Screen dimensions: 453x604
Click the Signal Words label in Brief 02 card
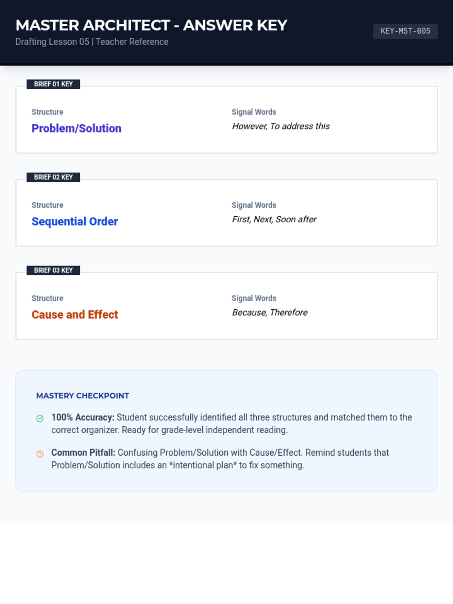click(x=254, y=205)
